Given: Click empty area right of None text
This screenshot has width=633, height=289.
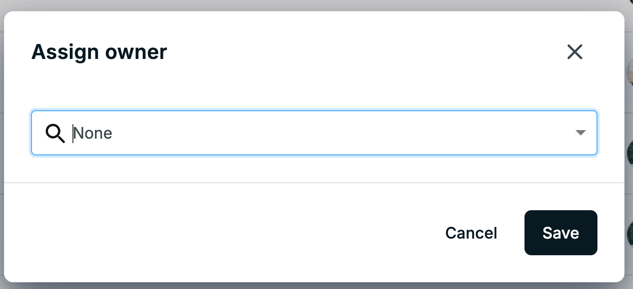Looking at the screenshot, I should click(x=342, y=133).
